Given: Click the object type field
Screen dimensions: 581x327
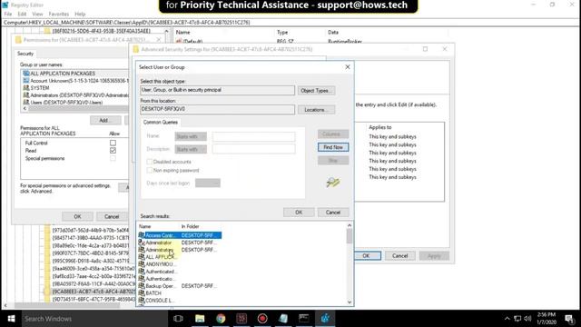Looking at the screenshot, I should tap(218, 90).
